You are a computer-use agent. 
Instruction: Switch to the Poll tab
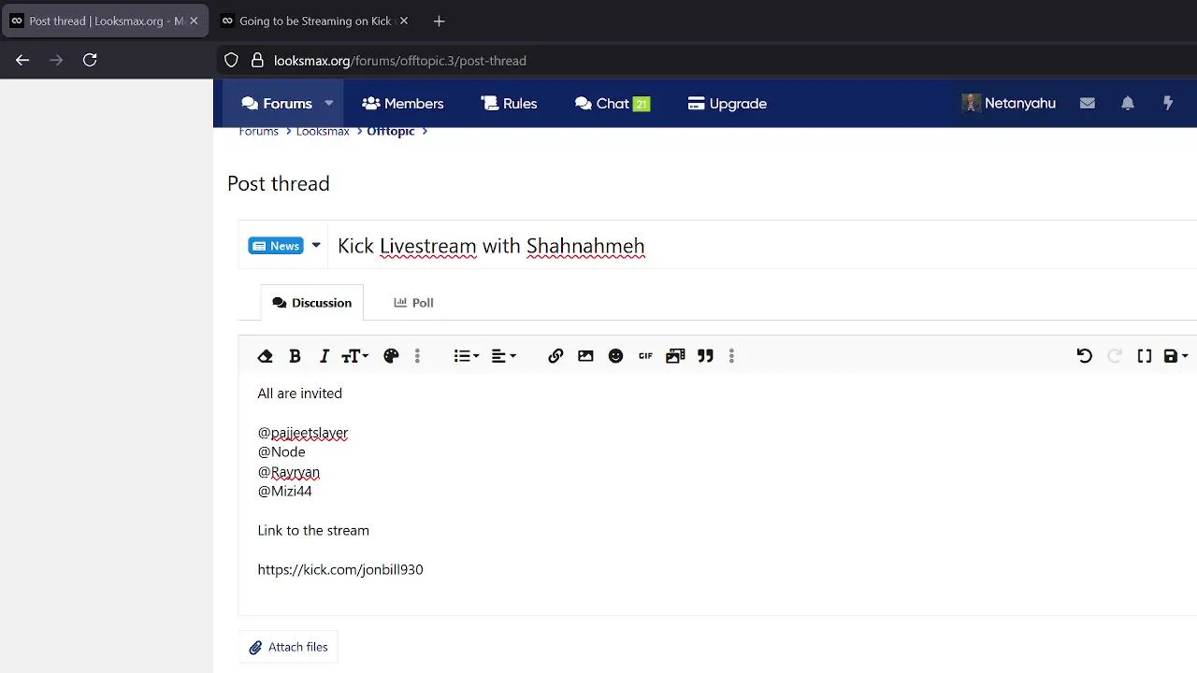point(413,303)
